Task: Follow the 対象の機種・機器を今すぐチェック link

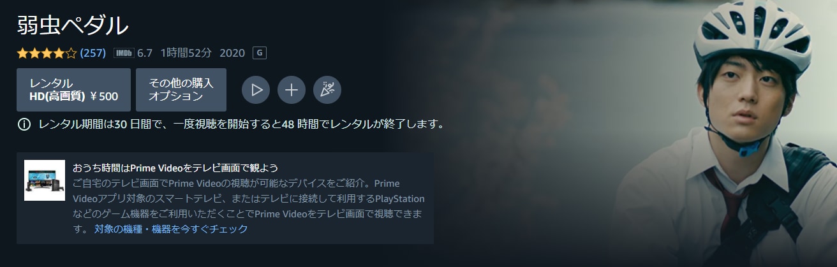Action: coord(171,229)
